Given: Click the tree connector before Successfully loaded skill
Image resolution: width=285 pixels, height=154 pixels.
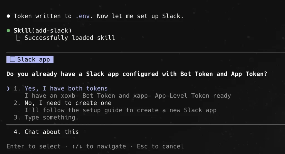Looking at the screenshot, I should click(18, 38).
